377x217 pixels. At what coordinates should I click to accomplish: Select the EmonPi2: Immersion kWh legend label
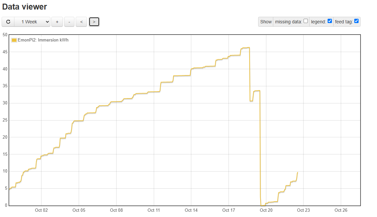pos(43,40)
